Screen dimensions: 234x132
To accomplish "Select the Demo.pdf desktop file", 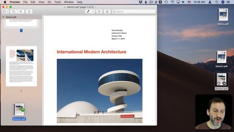I will coord(223,15).
